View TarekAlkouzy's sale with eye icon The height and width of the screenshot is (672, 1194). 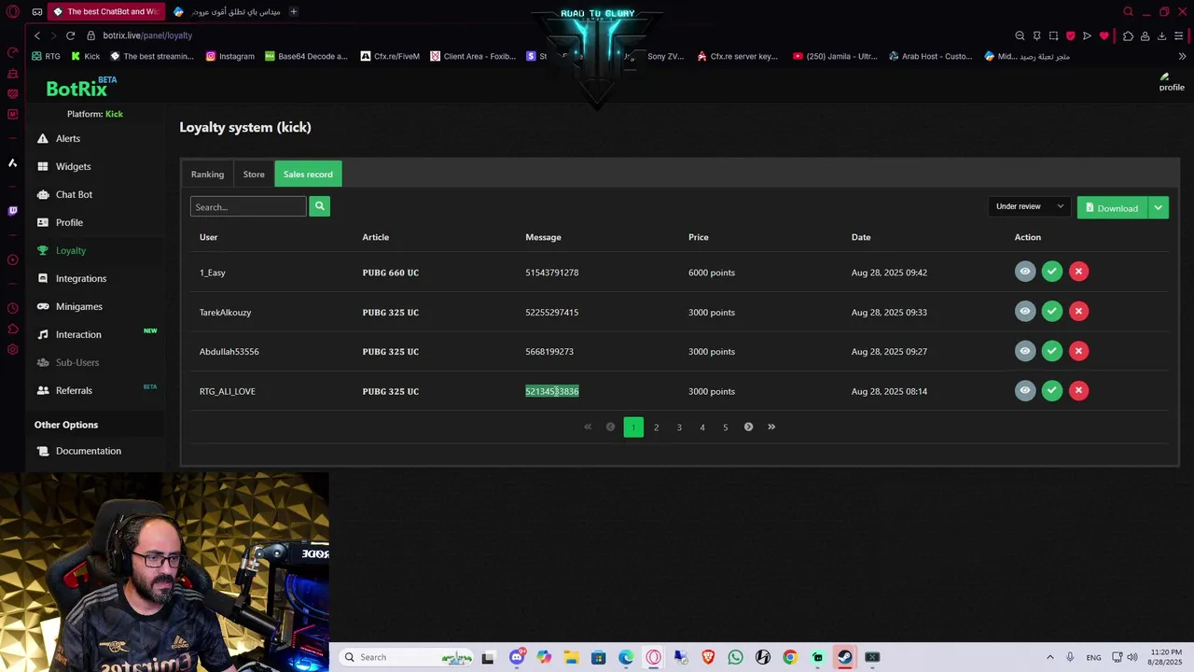coord(1025,312)
